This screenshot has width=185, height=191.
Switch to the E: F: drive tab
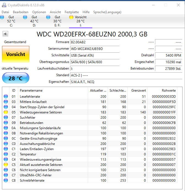(57, 21)
